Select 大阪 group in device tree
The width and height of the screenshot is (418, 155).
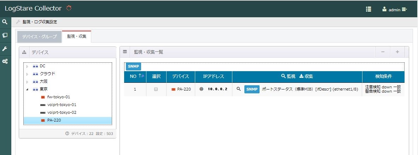point(44,81)
